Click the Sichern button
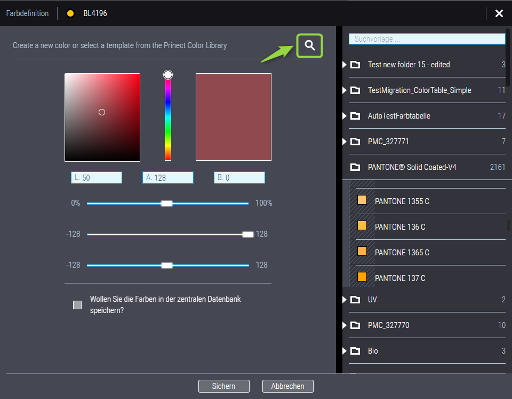This screenshot has height=399, width=512. pyautogui.click(x=224, y=386)
